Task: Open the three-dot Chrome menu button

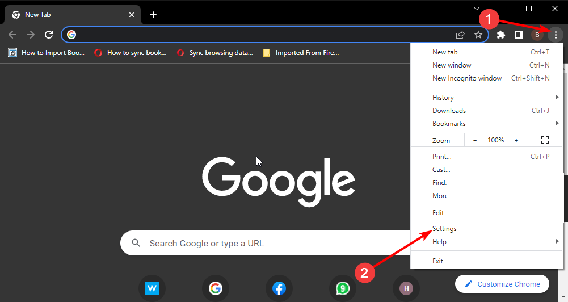Action: coord(556,35)
